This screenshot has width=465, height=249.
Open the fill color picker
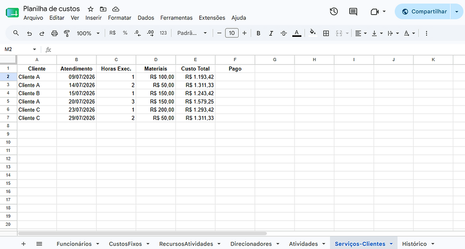click(313, 33)
